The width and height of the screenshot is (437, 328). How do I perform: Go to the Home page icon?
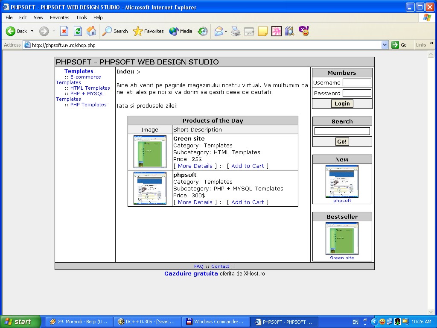(x=91, y=31)
